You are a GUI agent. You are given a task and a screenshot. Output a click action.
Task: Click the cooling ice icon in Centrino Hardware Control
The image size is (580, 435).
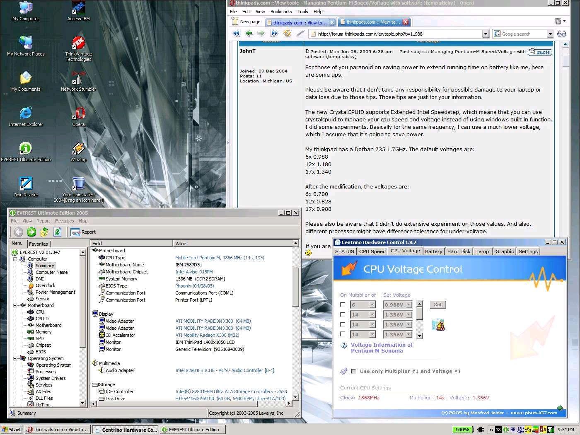[438, 325]
